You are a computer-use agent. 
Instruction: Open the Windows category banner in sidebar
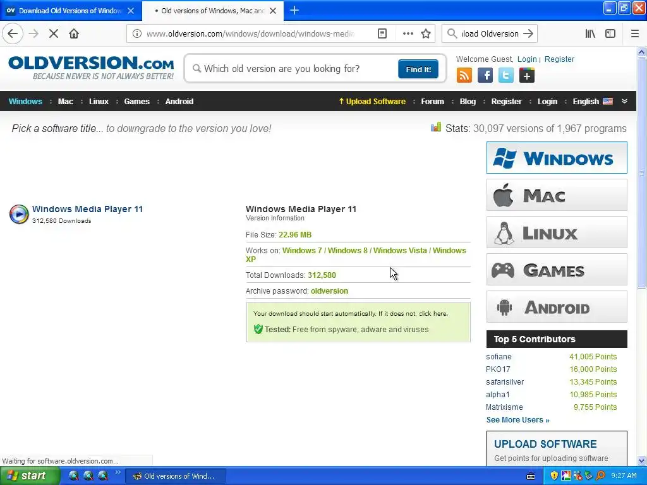(557, 157)
